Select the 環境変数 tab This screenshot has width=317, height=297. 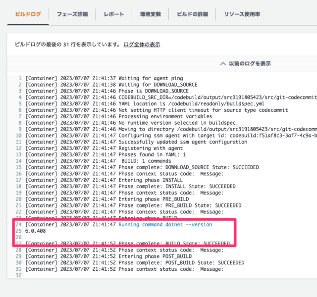[151, 14]
